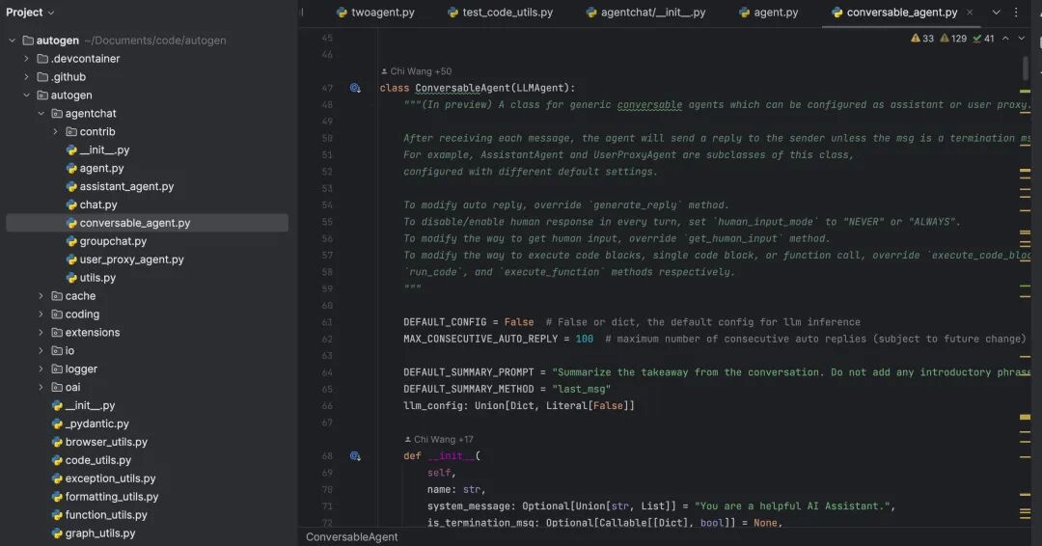Click the gutter icon beside def __init__

355,456
